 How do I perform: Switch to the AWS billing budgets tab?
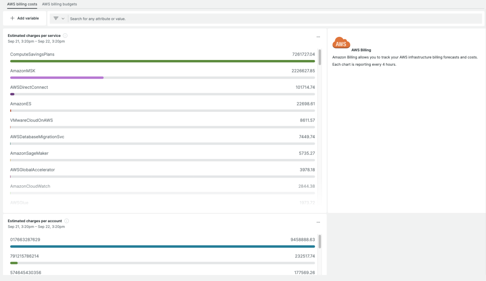point(59,4)
